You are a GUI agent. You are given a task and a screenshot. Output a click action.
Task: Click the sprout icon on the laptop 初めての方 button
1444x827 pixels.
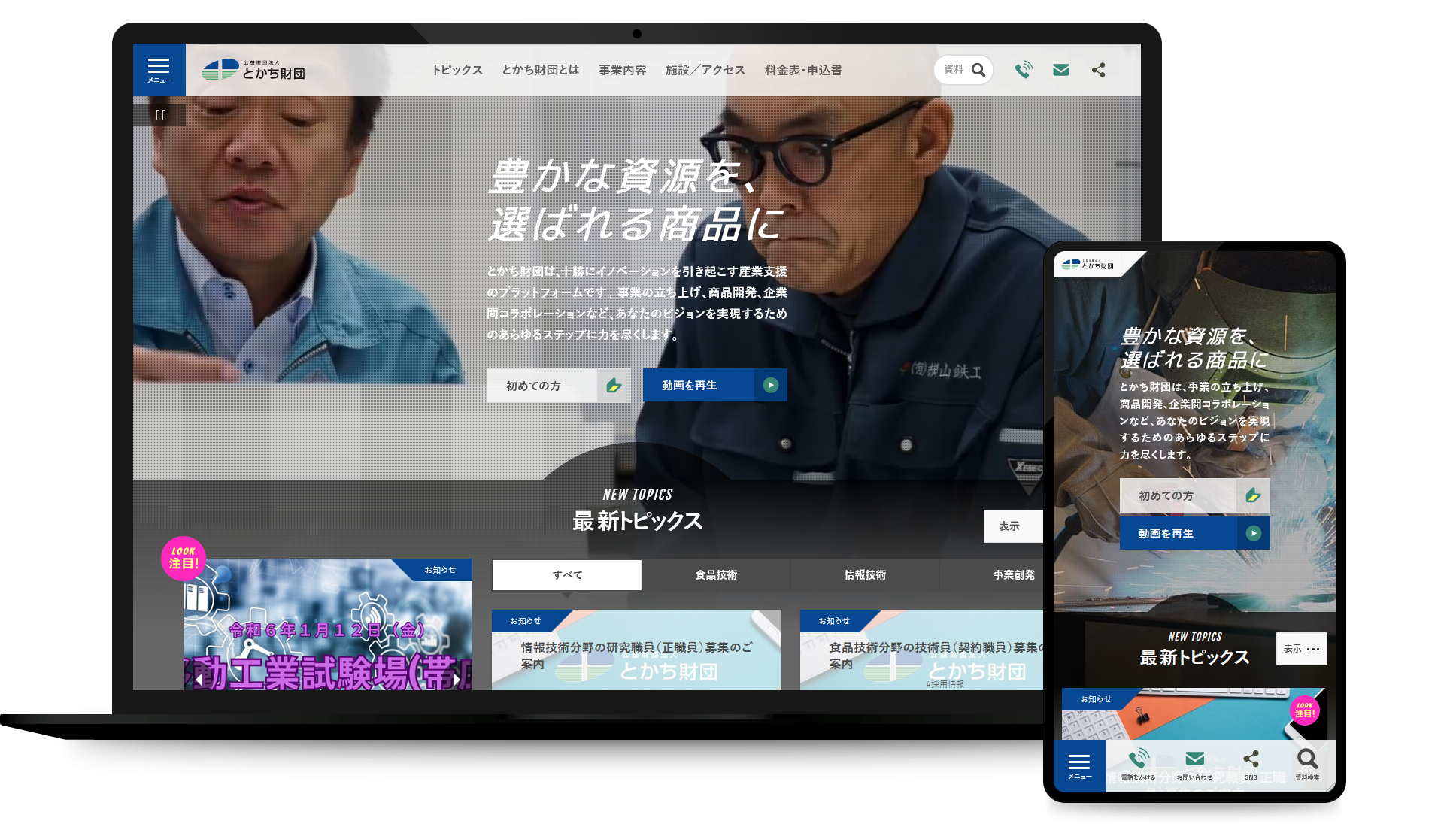614,386
